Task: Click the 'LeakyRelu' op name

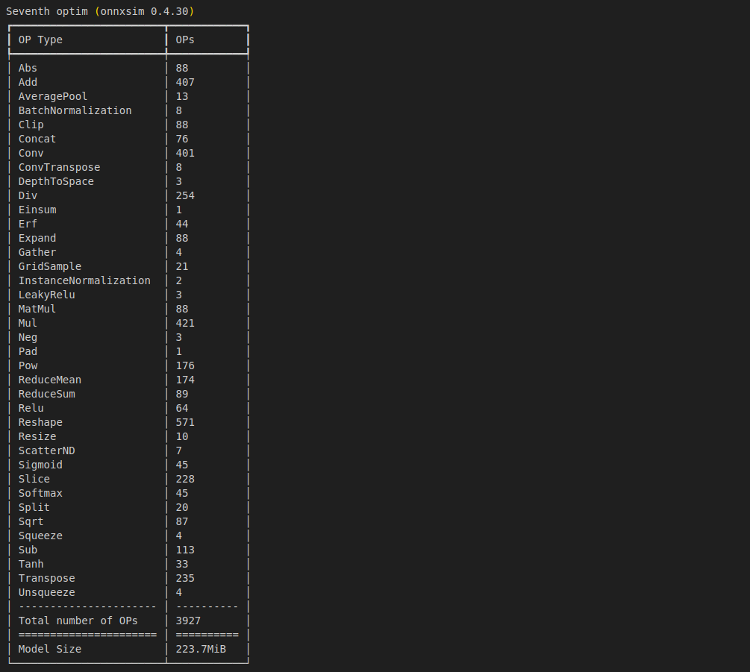Action: (47, 295)
